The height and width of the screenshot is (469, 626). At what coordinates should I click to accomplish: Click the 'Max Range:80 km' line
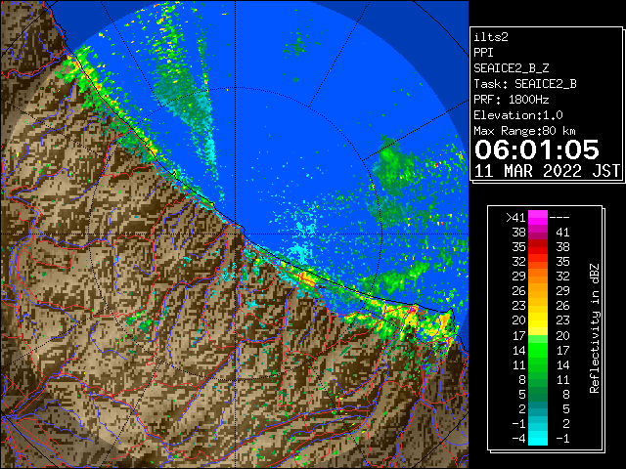pos(524,131)
